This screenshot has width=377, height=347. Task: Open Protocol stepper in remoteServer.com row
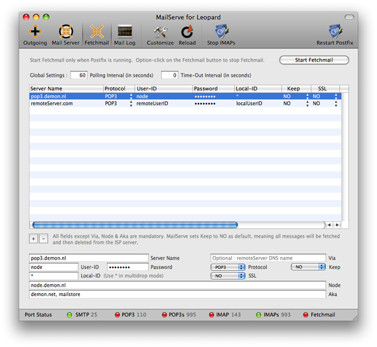pos(131,104)
